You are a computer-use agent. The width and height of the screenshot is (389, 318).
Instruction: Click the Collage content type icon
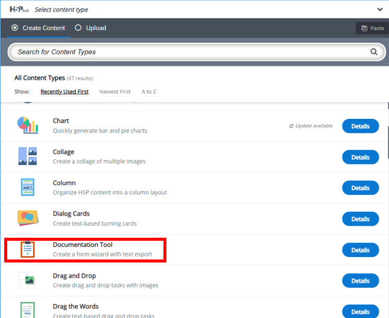(x=28, y=156)
